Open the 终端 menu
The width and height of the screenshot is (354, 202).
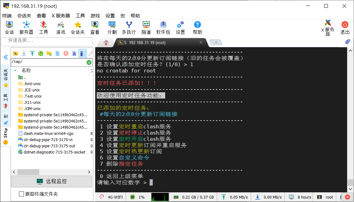pyautogui.click(x=7, y=16)
